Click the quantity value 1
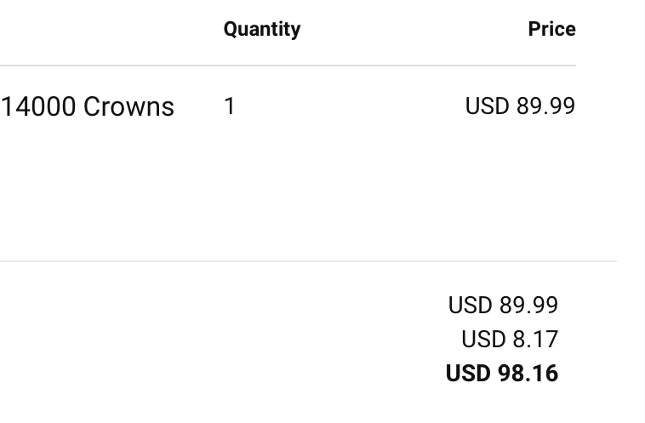 [x=229, y=106]
